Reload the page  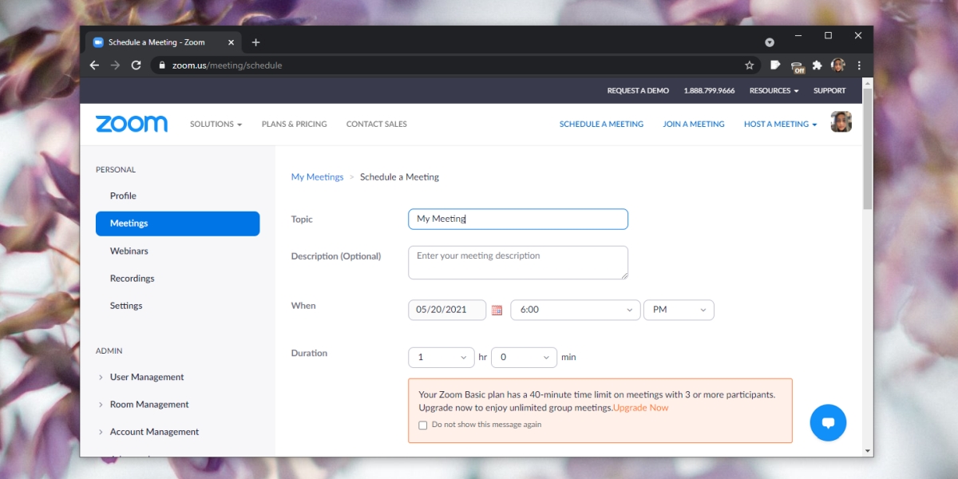pos(137,65)
